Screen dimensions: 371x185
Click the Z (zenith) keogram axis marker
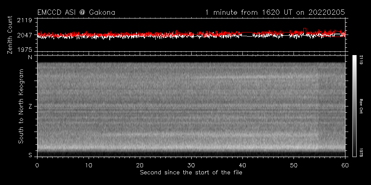click(30, 106)
